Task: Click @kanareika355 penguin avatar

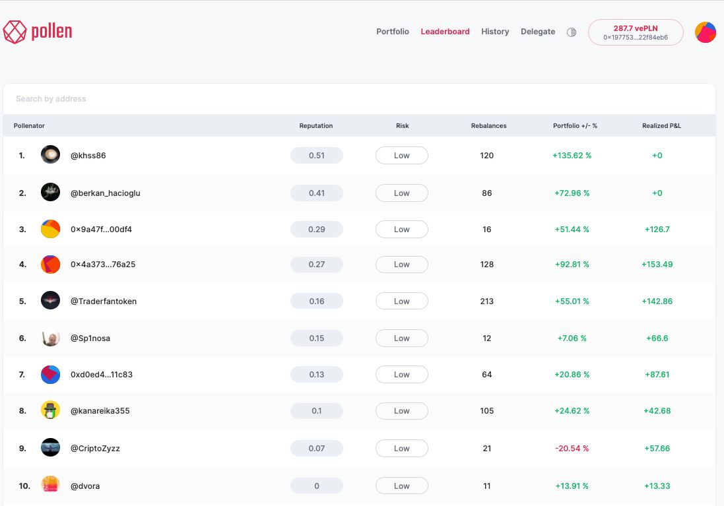Action: point(50,410)
